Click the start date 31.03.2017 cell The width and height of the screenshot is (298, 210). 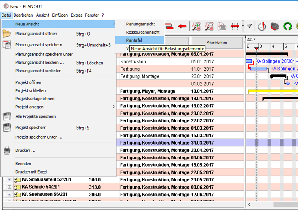click(x=217, y=143)
